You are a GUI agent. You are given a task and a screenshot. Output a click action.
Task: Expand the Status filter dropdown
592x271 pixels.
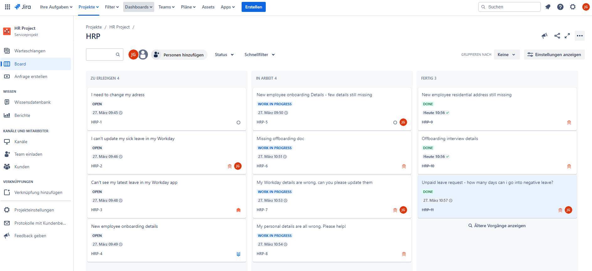point(224,55)
